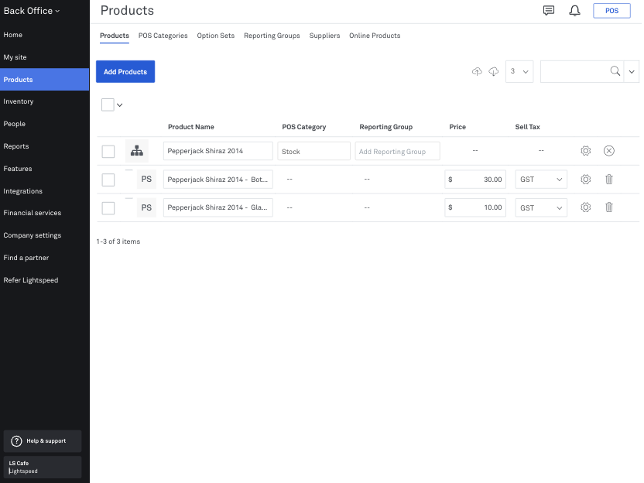Click the Add Reporting Group field
The width and height of the screenshot is (644, 483).
pos(397,151)
